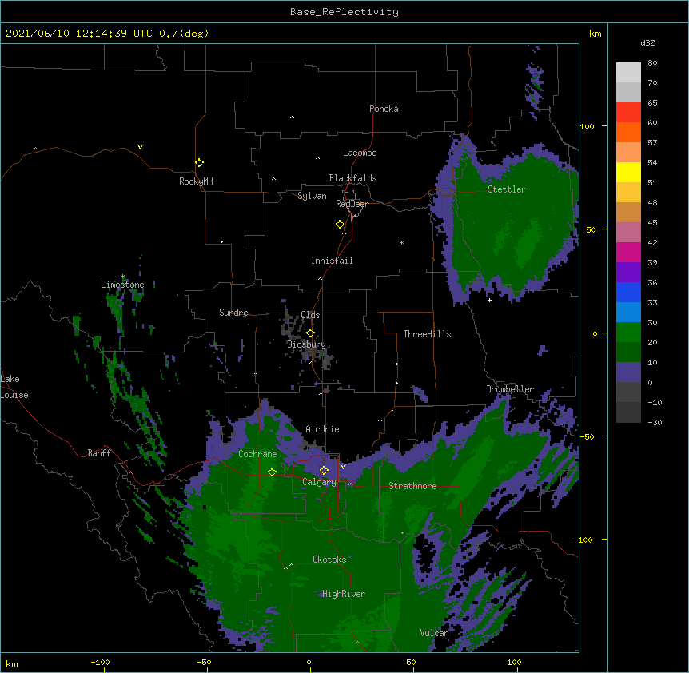Select the yellow diamond marker below Cochrane
This screenshot has height=673, width=689.
click(x=273, y=472)
